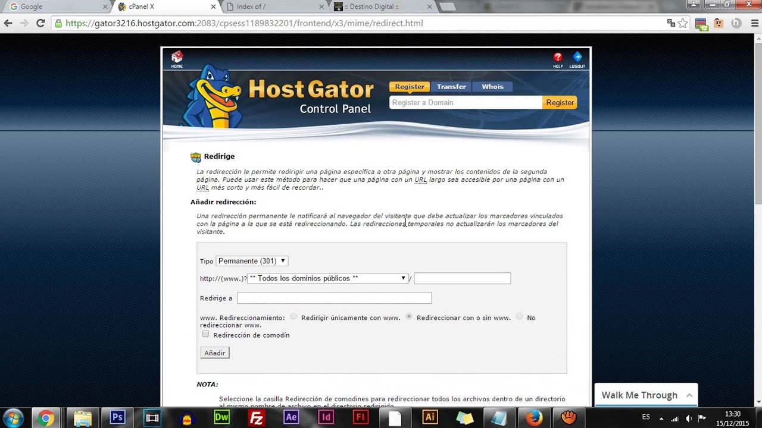
Task: Switch to the Destino Digital tab
Action: point(383,7)
